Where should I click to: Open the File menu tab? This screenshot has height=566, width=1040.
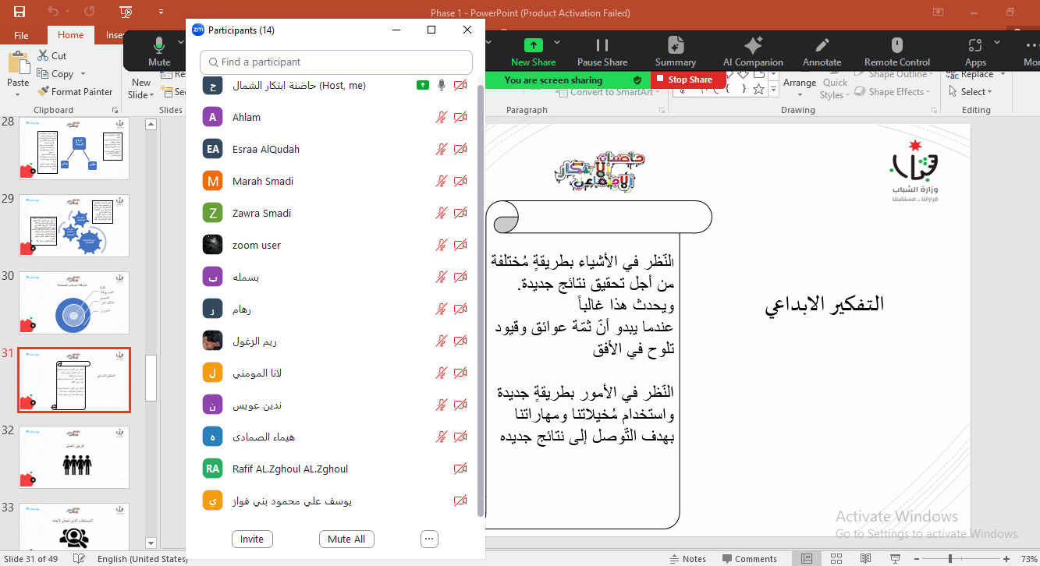pos(21,35)
